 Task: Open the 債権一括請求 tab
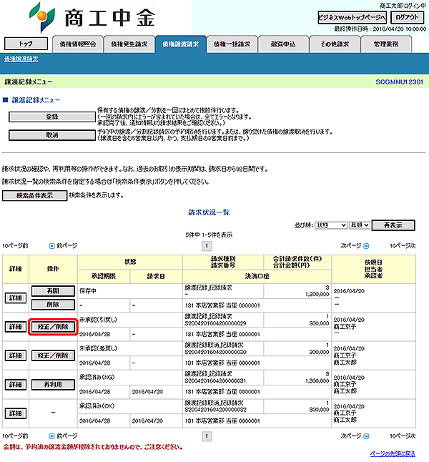point(232,44)
